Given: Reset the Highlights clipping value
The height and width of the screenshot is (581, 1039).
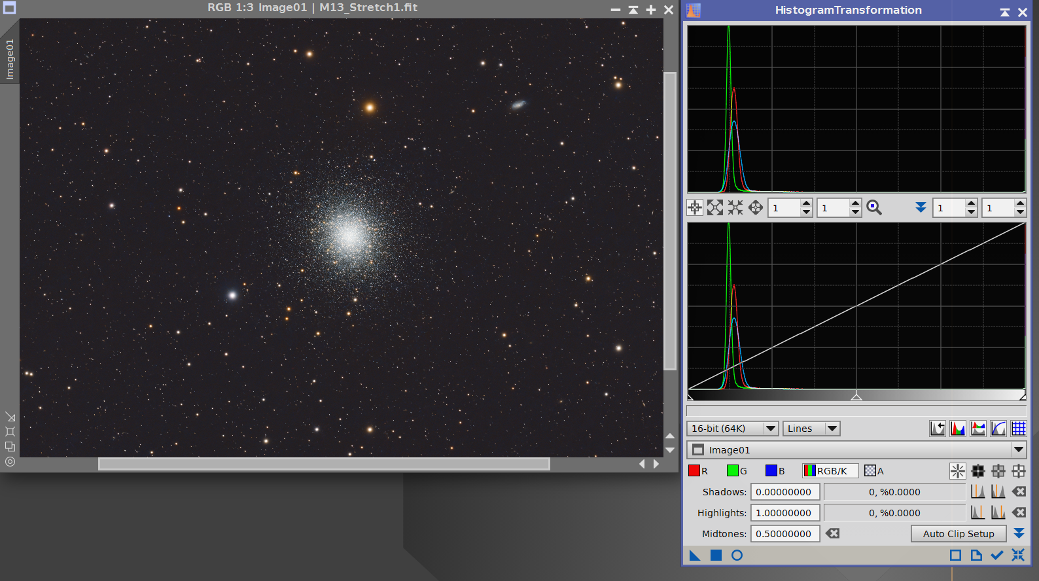Looking at the screenshot, I should pyautogui.click(x=1019, y=513).
